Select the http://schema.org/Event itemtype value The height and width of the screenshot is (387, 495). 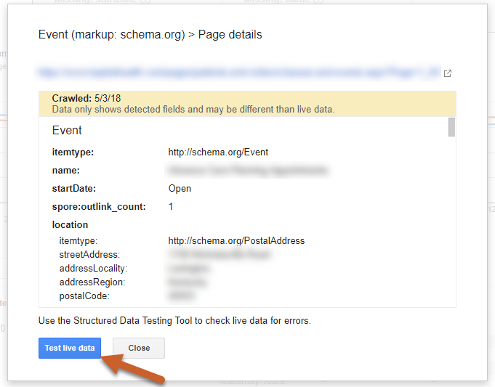click(x=218, y=152)
